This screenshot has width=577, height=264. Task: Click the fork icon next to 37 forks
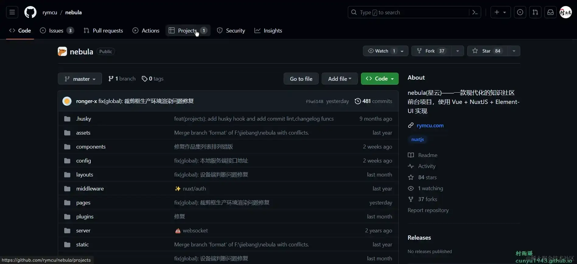coord(411,199)
